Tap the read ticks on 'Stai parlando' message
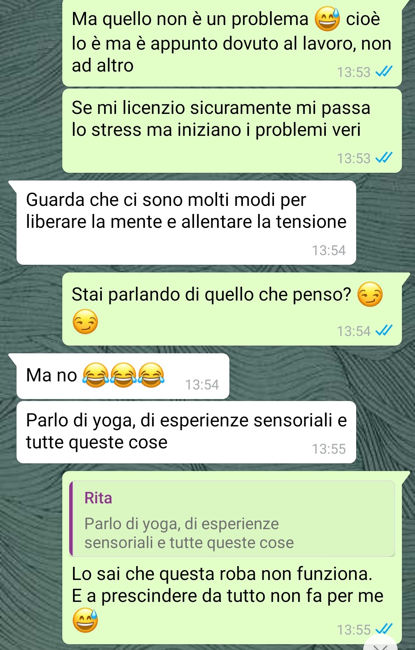415x650 pixels. click(383, 330)
